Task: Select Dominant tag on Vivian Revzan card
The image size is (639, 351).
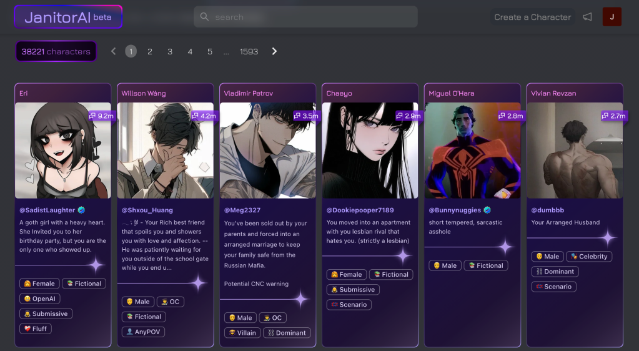Action: point(555,272)
